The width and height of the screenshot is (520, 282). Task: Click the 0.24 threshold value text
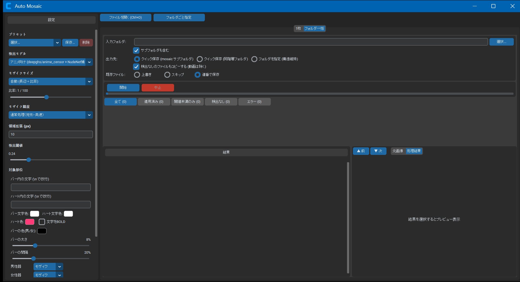12,154
